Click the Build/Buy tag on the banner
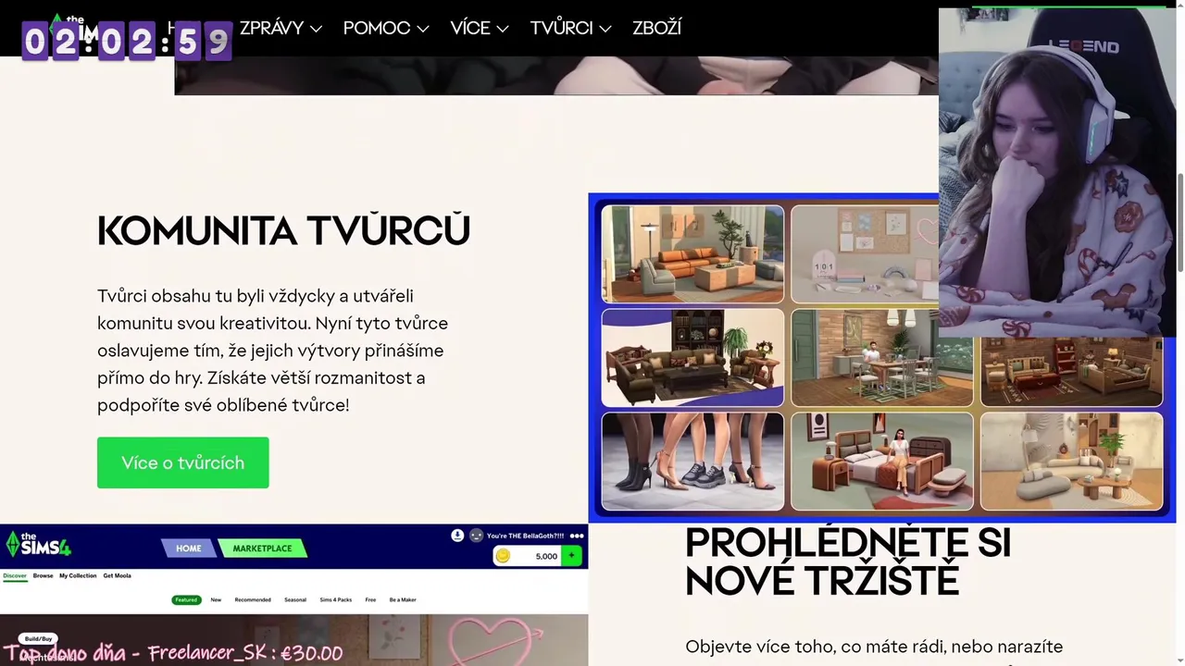This screenshot has height=666, width=1185. [38, 638]
